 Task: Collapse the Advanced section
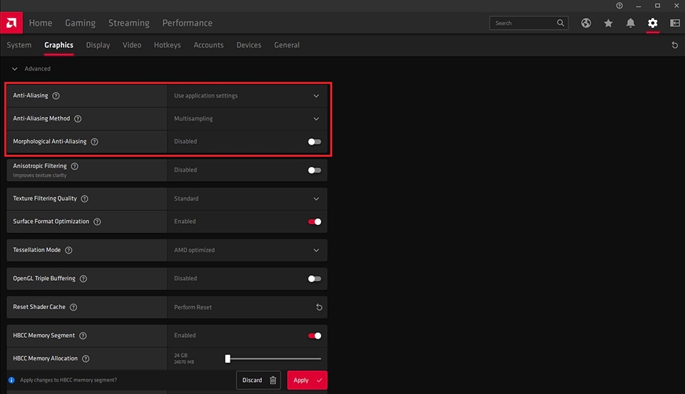coord(14,69)
